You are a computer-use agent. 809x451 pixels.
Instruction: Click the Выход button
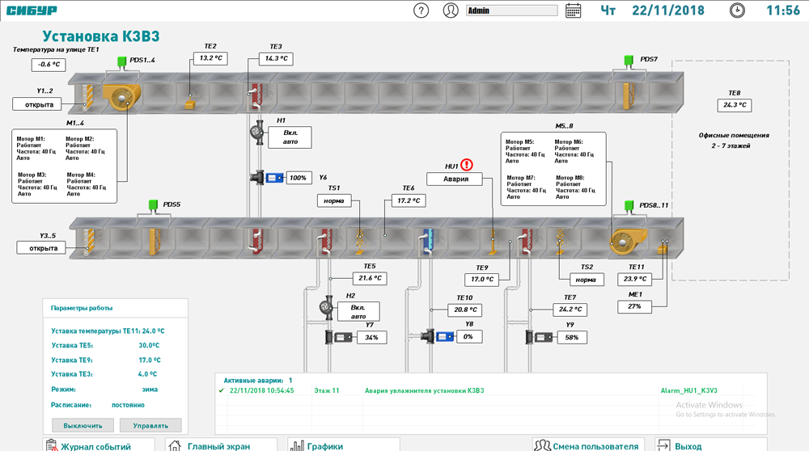pos(711,445)
